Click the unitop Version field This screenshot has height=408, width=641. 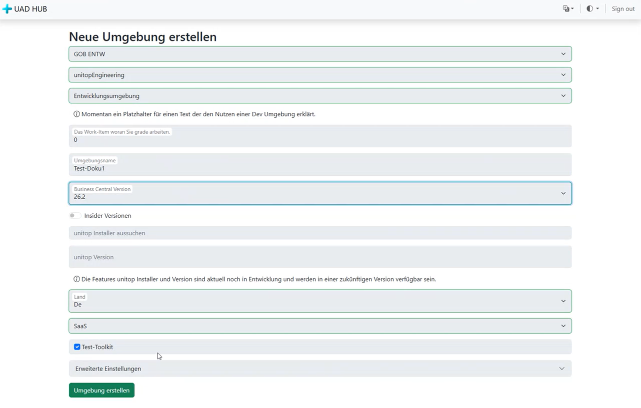click(320, 257)
